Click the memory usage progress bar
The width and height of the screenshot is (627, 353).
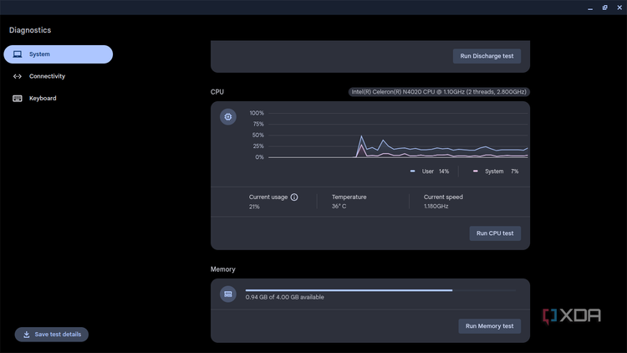tap(380, 290)
